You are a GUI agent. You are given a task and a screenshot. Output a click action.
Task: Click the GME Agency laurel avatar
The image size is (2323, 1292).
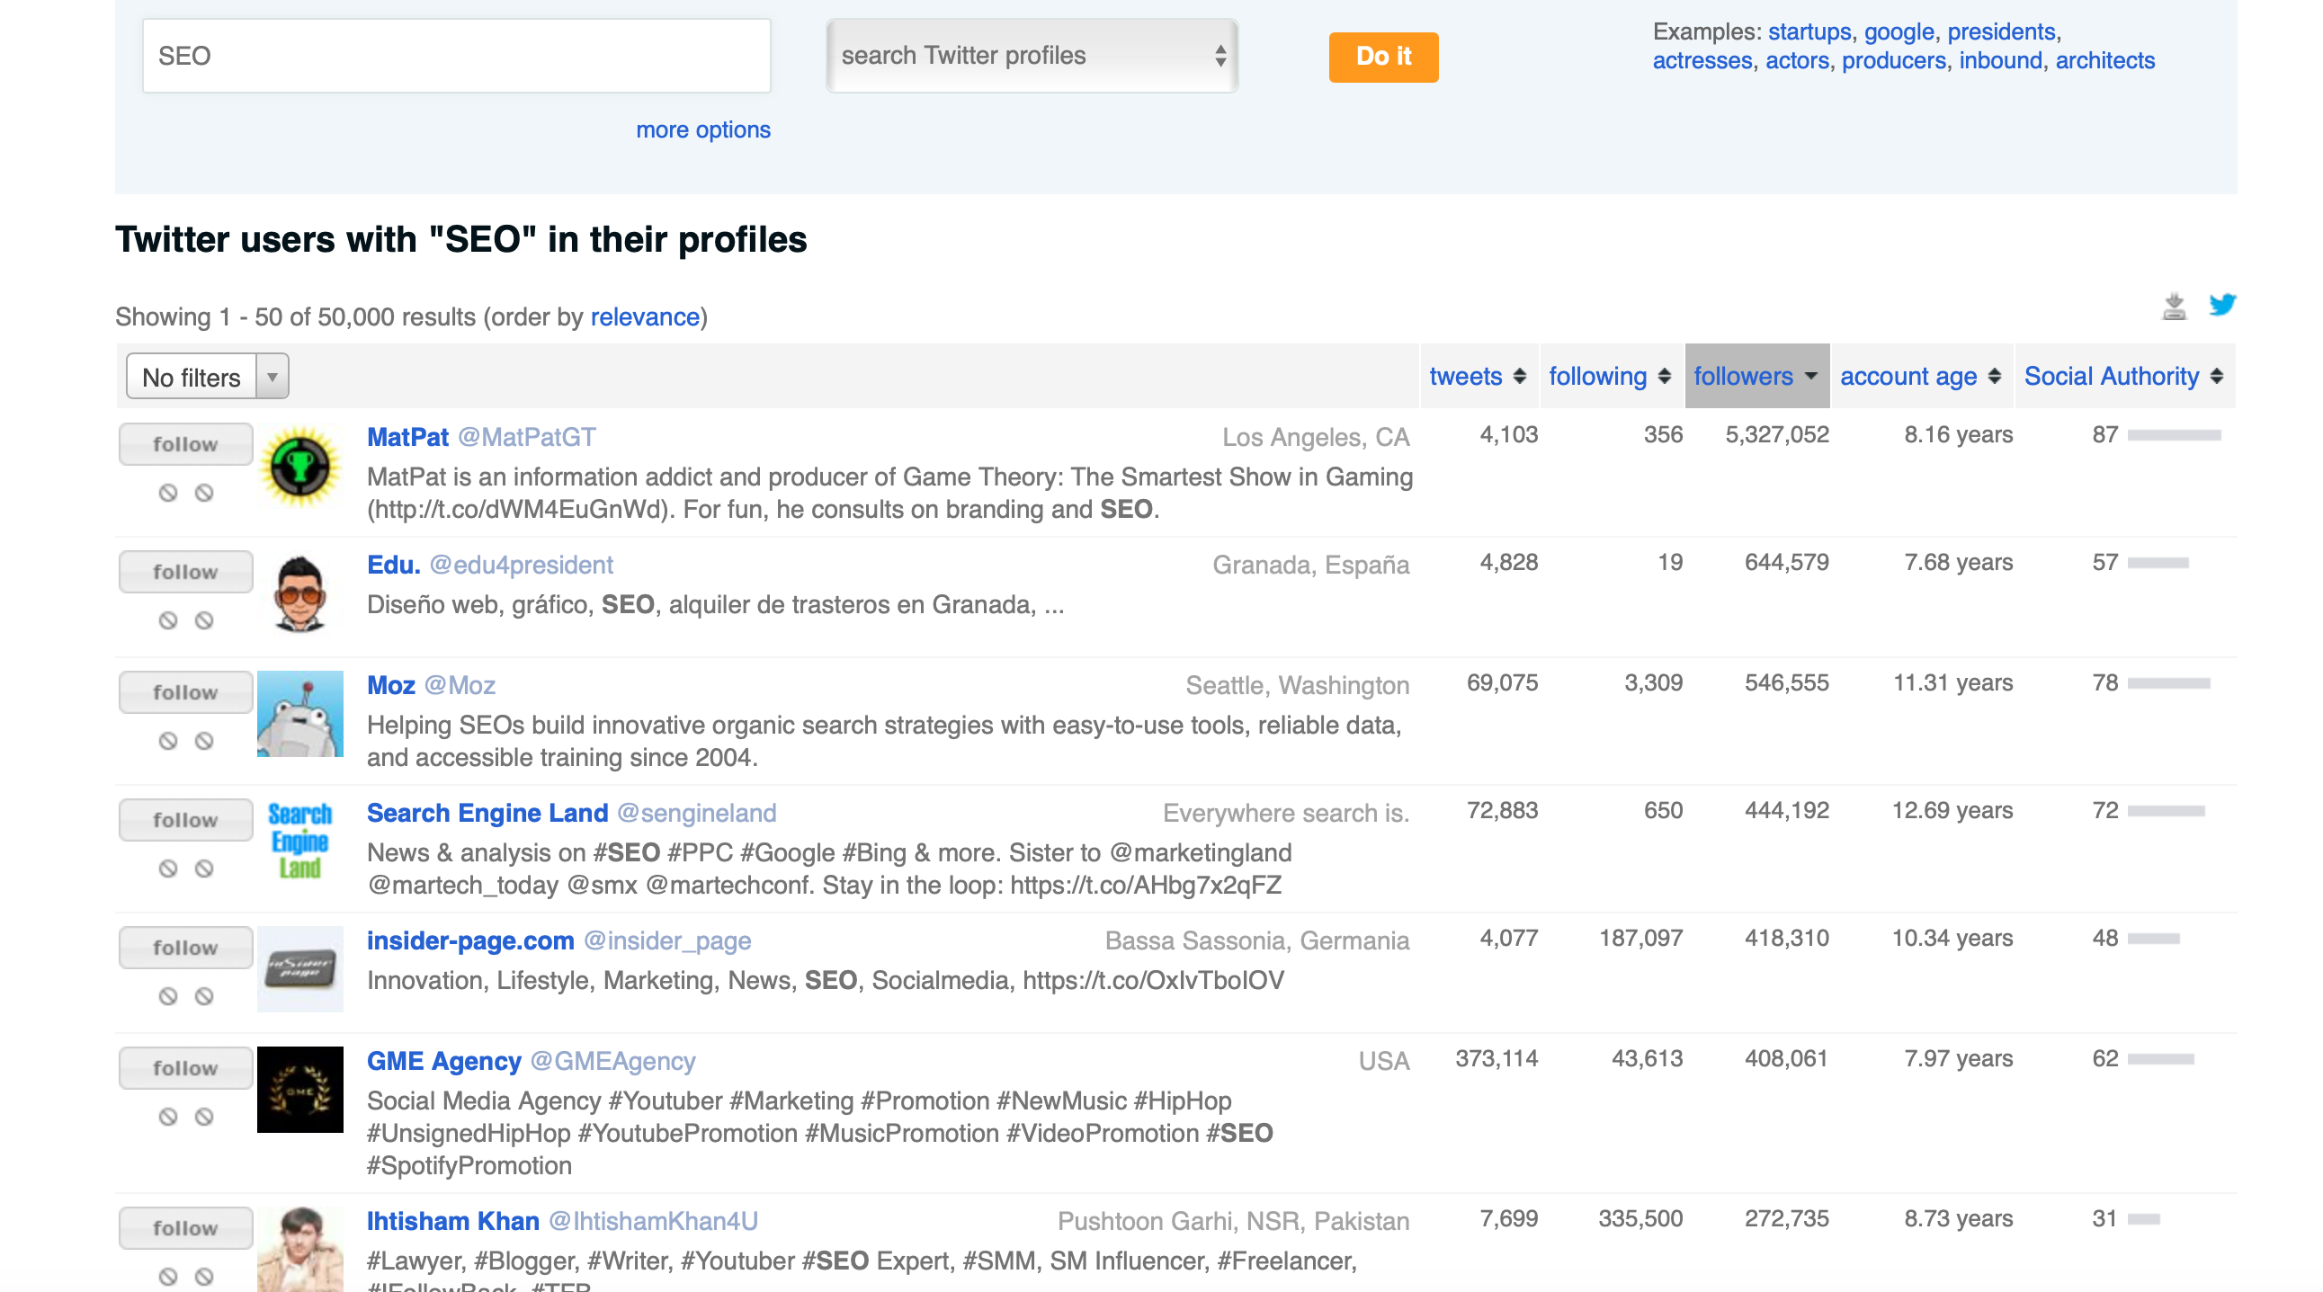point(299,1089)
